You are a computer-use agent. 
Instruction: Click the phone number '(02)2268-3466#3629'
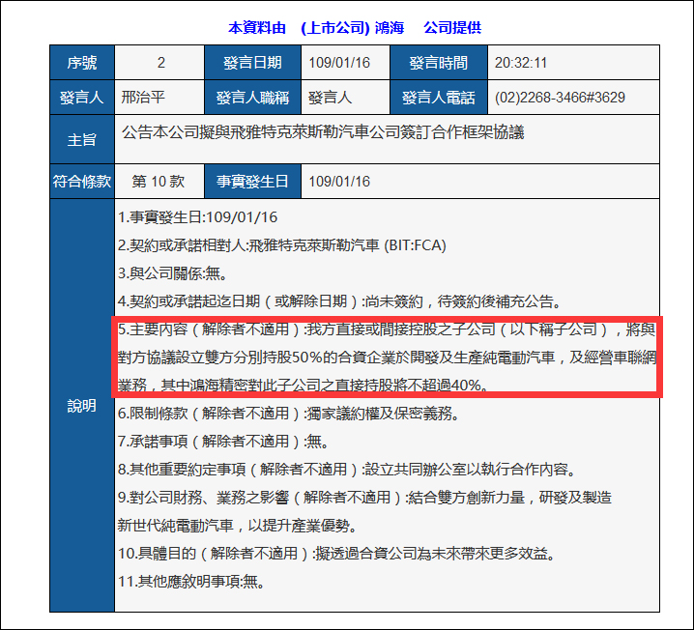click(x=560, y=98)
